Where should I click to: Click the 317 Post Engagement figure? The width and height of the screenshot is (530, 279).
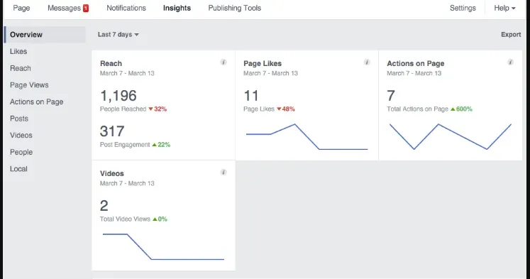point(112,131)
